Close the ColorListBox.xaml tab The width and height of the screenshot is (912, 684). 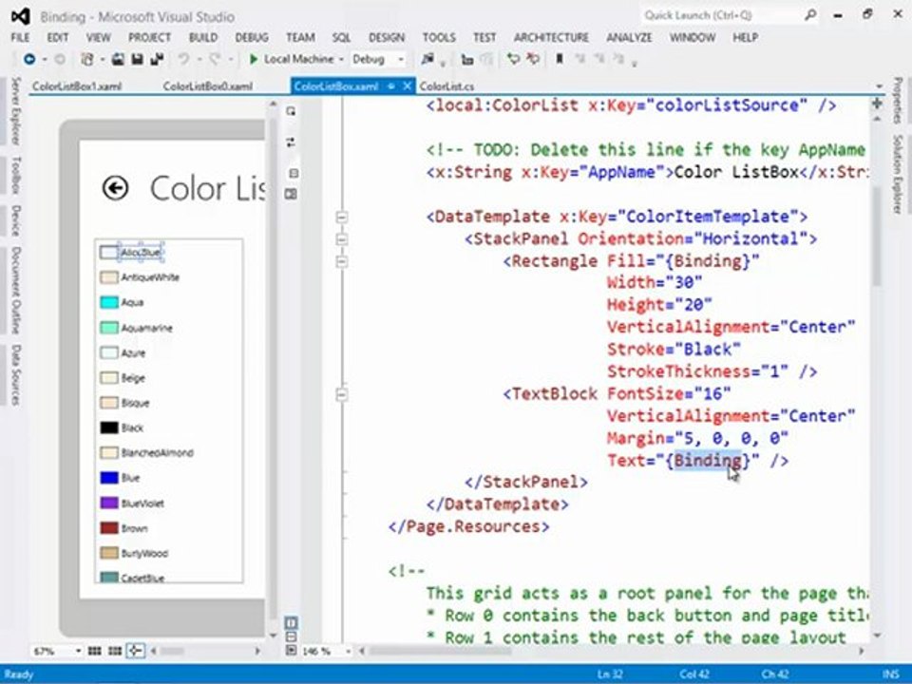tap(408, 86)
